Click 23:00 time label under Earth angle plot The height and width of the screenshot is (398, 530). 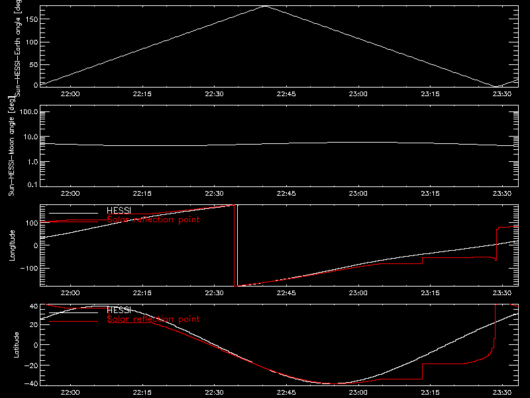click(x=358, y=94)
